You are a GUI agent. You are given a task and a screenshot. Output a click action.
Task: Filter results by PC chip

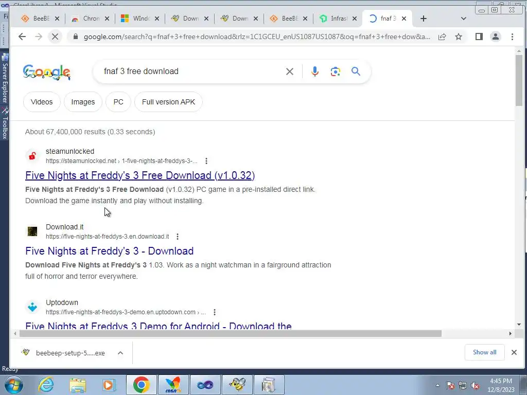(118, 102)
